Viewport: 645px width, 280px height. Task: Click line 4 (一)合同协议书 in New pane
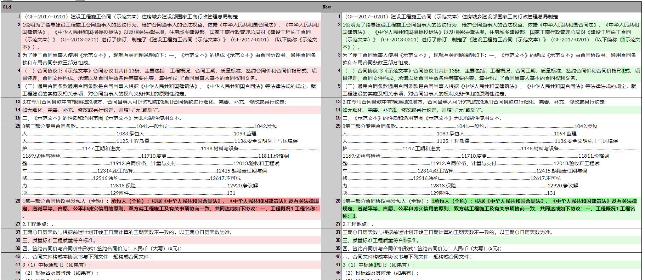(x=492, y=74)
